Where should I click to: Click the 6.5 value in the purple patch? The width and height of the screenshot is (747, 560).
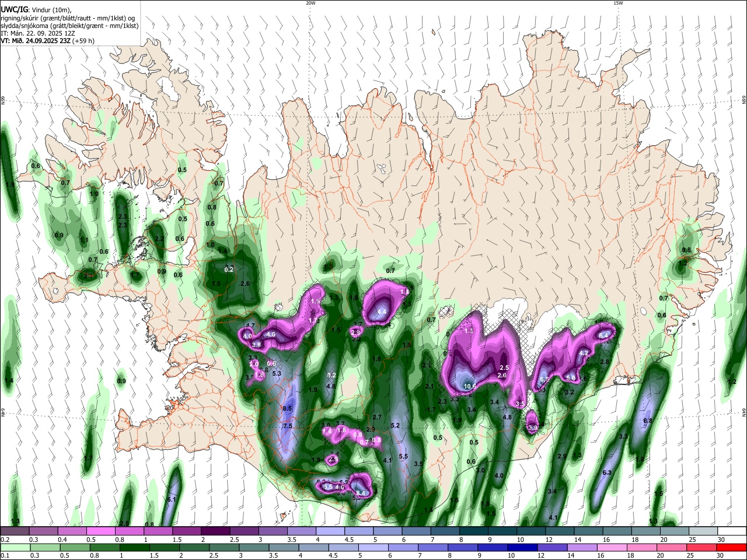click(544, 379)
